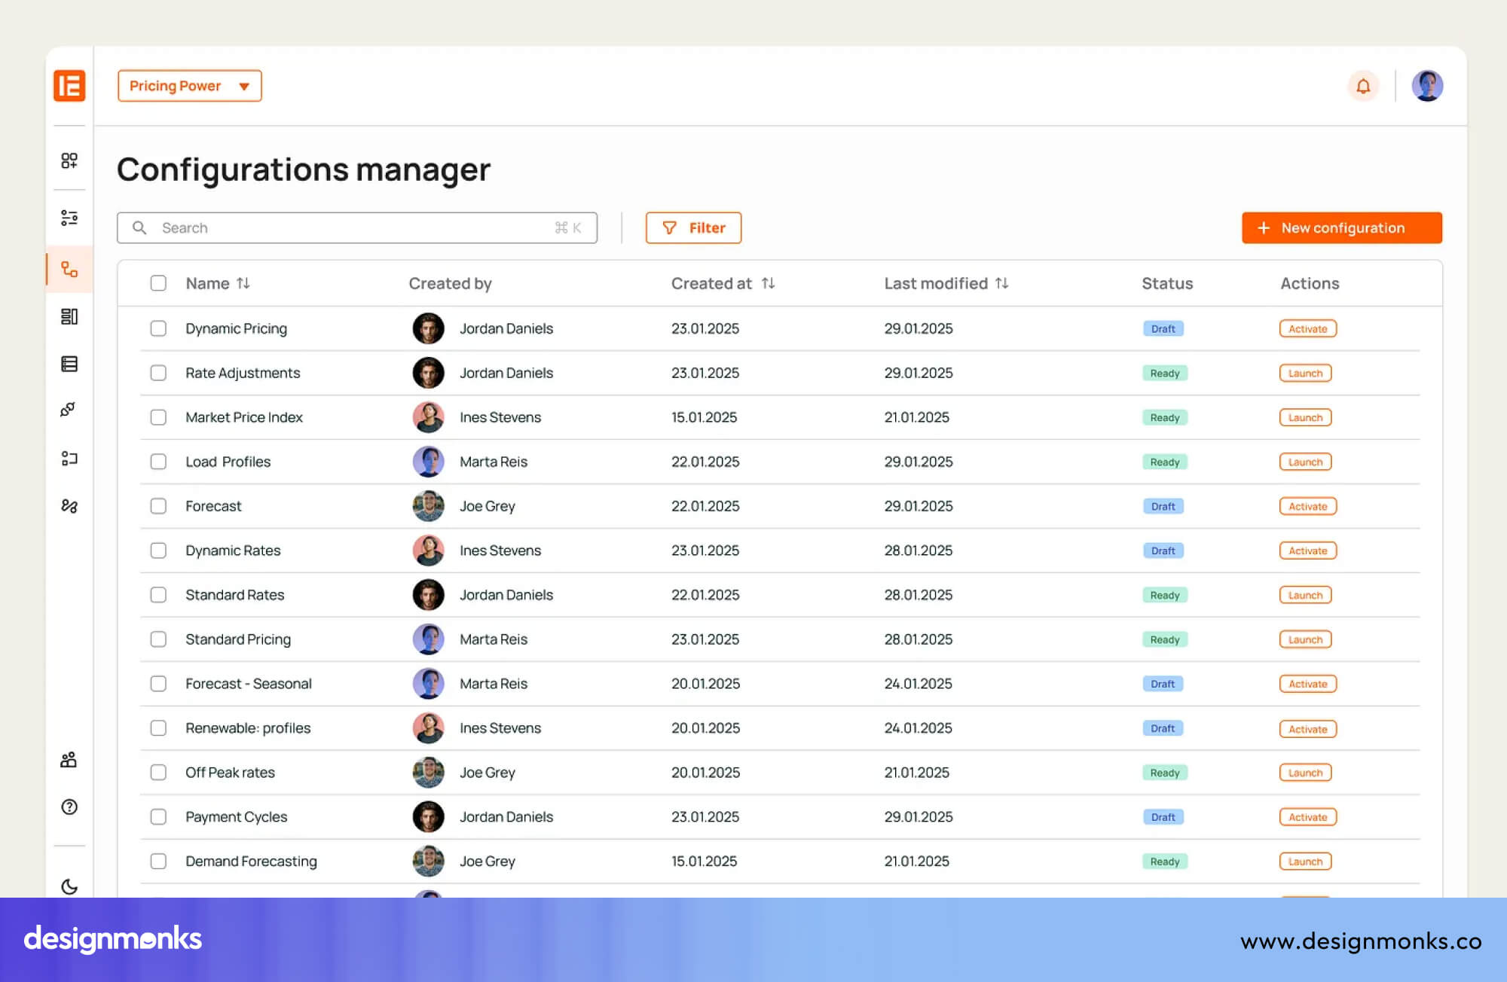Click 15.01.2025 date in Demand Forecasting row
1507x982 pixels.
click(704, 862)
